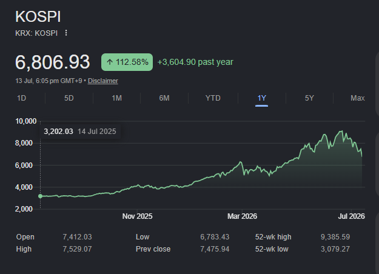
Task: Open the three-dot menu beside KRX: KOSPI
Action: pos(66,33)
